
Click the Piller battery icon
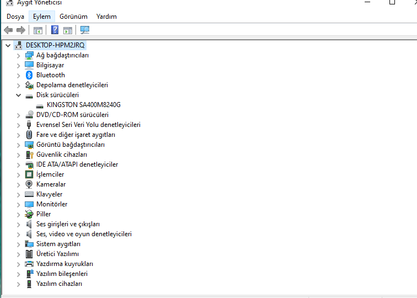tap(29, 214)
